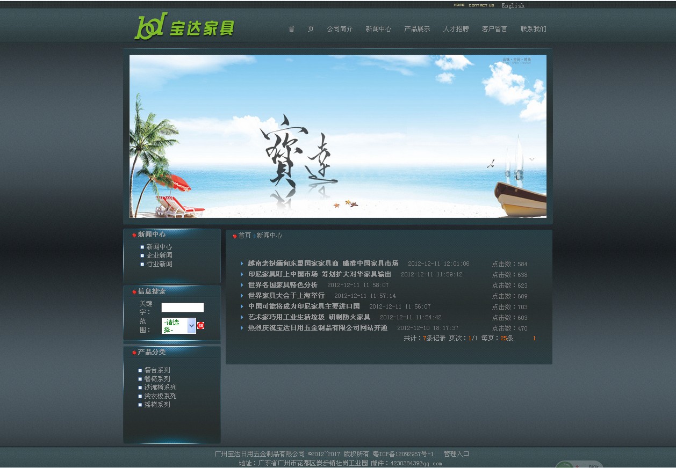The height and width of the screenshot is (468, 676).
Task: Go to 产品展示 navigation item
Action: click(x=417, y=29)
